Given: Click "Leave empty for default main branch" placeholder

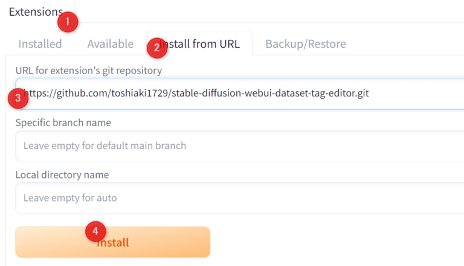Looking at the screenshot, I should point(105,145).
